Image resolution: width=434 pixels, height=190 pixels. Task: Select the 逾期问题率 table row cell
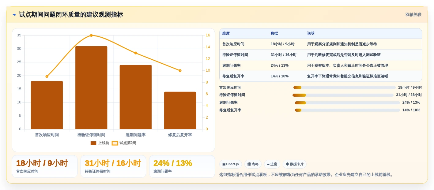232,65
